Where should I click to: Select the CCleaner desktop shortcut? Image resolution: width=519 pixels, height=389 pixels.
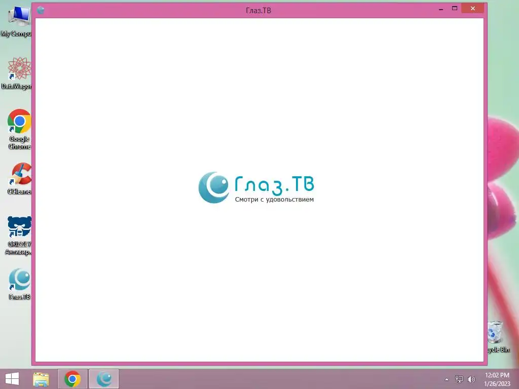[x=20, y=179]
